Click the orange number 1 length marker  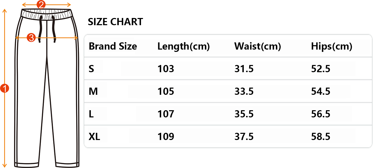coord(5,88)
